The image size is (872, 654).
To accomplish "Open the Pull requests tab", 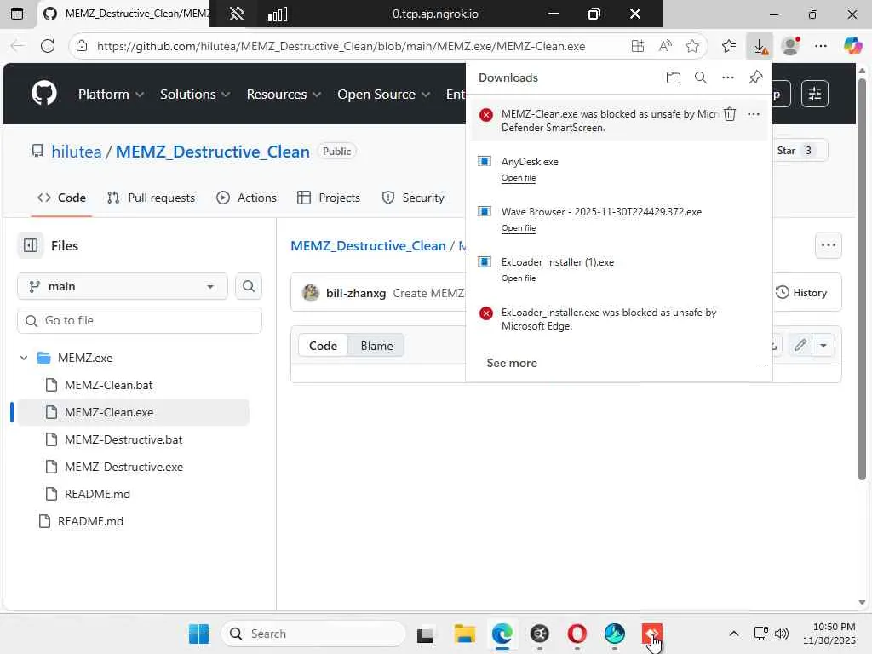I will (152, 198).
